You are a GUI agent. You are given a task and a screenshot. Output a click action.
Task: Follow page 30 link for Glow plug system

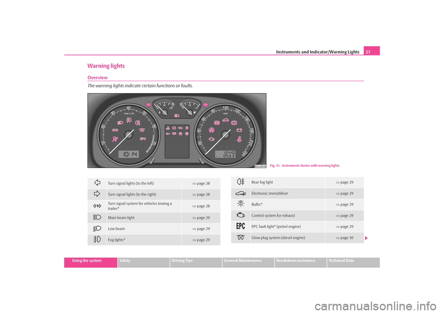tap(345, 238)
